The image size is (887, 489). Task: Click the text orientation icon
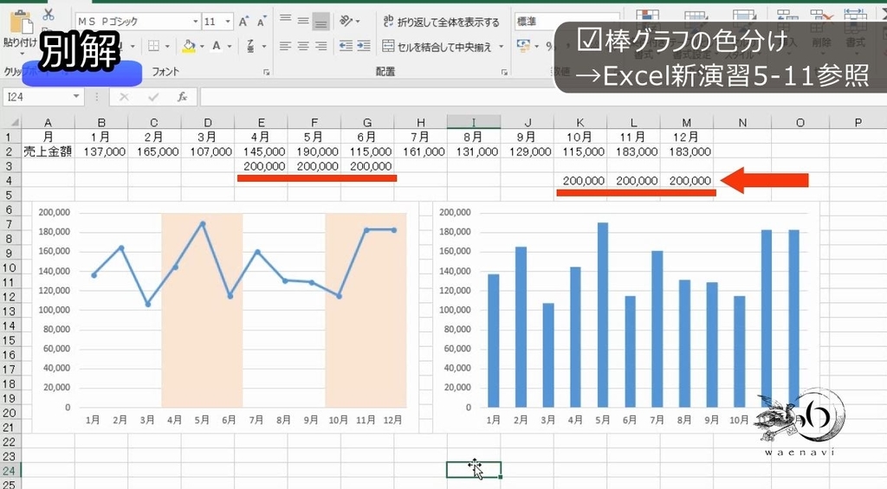click(x=346, y=21)
